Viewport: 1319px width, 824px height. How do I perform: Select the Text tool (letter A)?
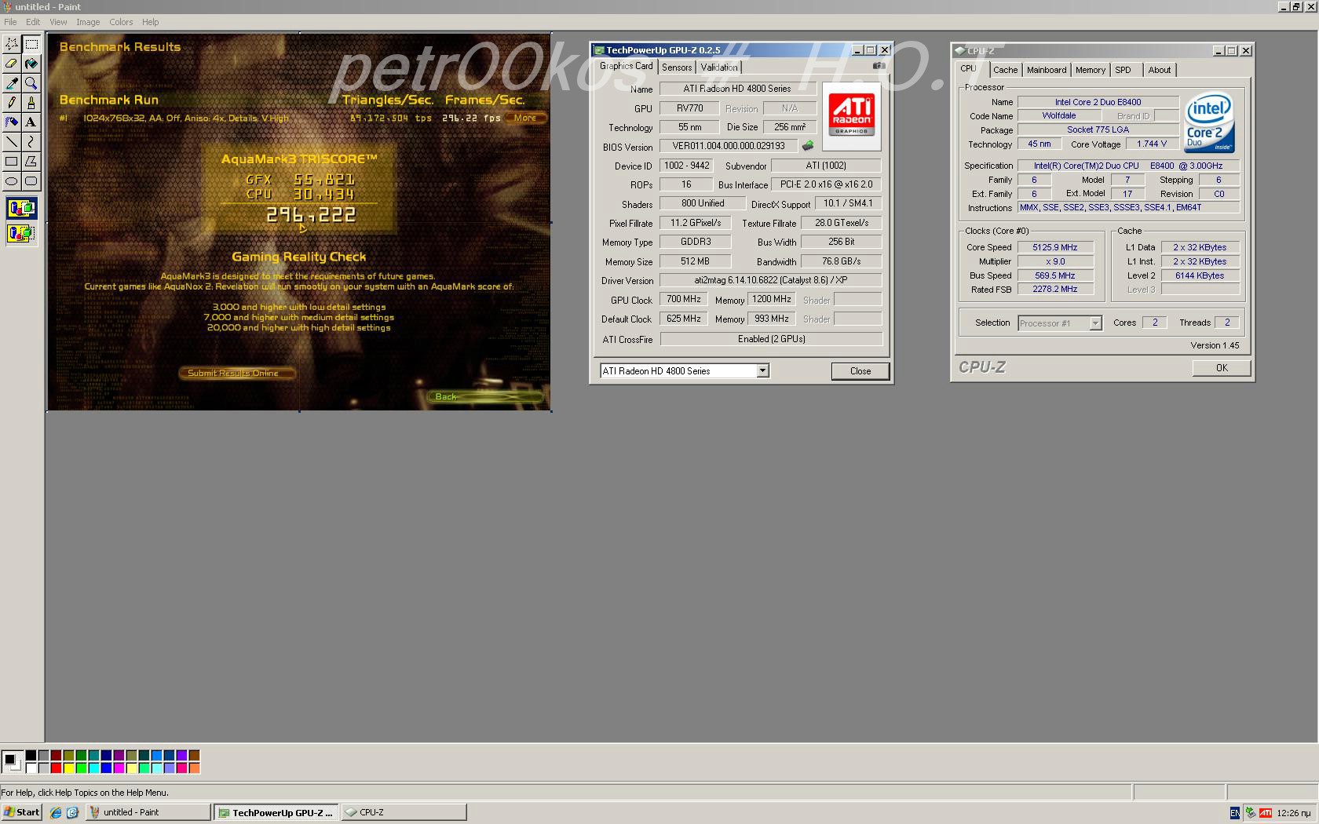31,122
